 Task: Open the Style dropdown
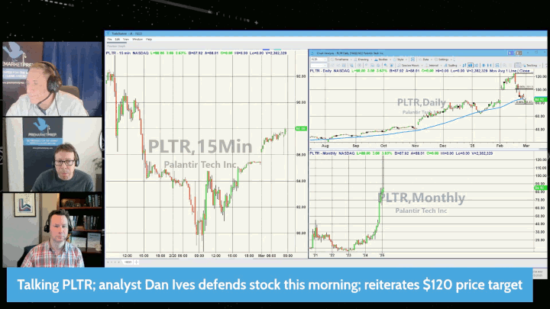402,58
